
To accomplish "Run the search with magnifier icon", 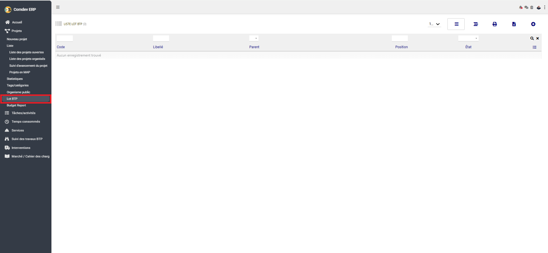I will 532,38.
